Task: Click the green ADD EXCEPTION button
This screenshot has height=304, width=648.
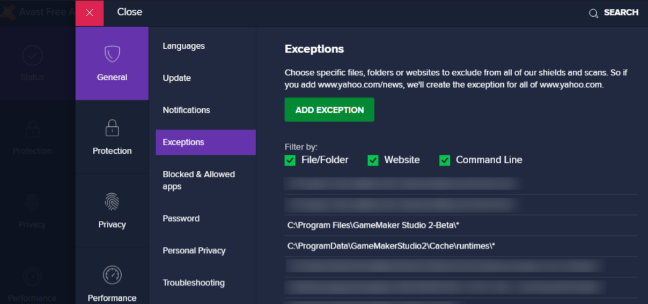Action: click(x=329, y=110)
